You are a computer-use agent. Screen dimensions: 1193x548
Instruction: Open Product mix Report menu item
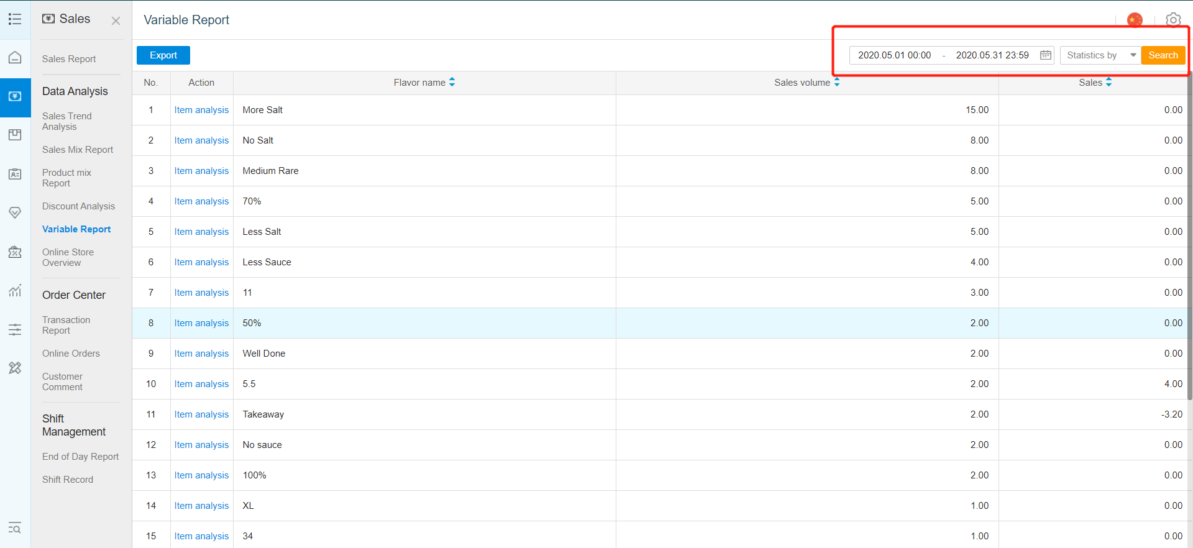pos(66,178)
